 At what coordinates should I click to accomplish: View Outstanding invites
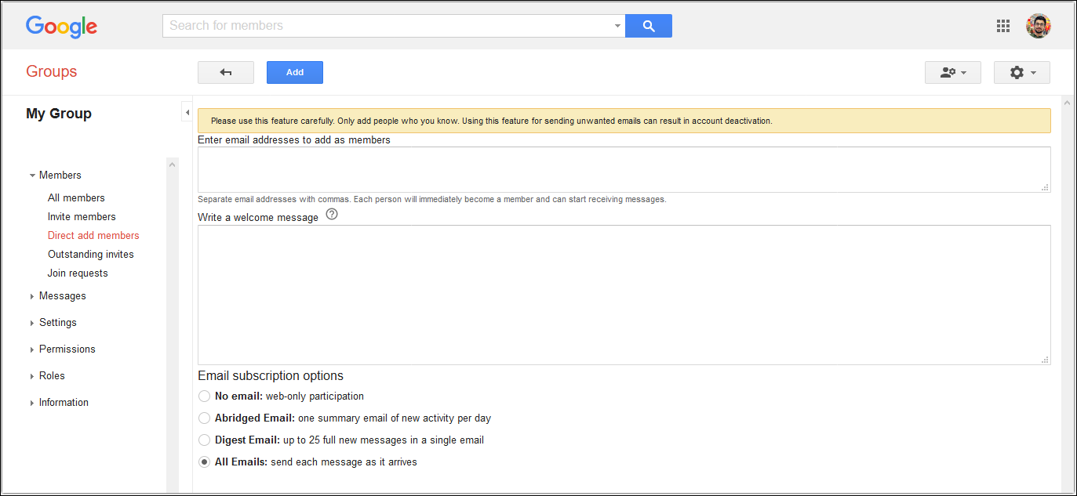click(90, 254)
